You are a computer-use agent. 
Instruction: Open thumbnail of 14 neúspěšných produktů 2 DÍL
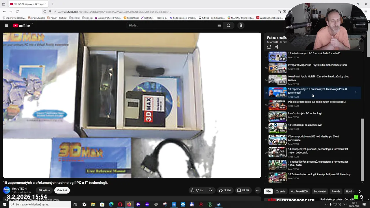click(277, 152)
